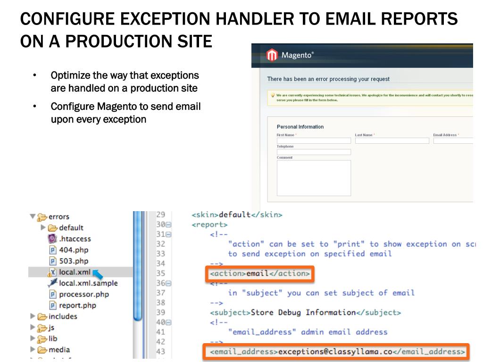
Task: Select the includes folder label
Action: pos(63,316)
